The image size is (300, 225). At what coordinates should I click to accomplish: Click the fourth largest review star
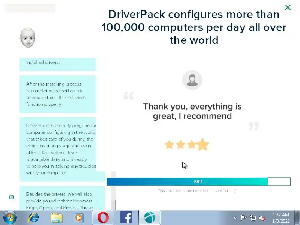coord(203,144)
